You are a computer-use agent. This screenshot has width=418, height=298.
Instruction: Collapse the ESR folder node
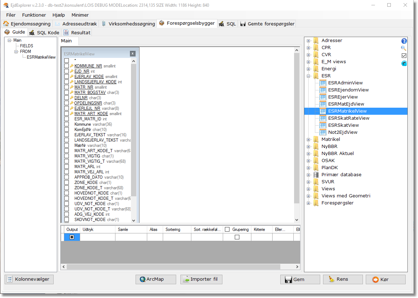309,76
